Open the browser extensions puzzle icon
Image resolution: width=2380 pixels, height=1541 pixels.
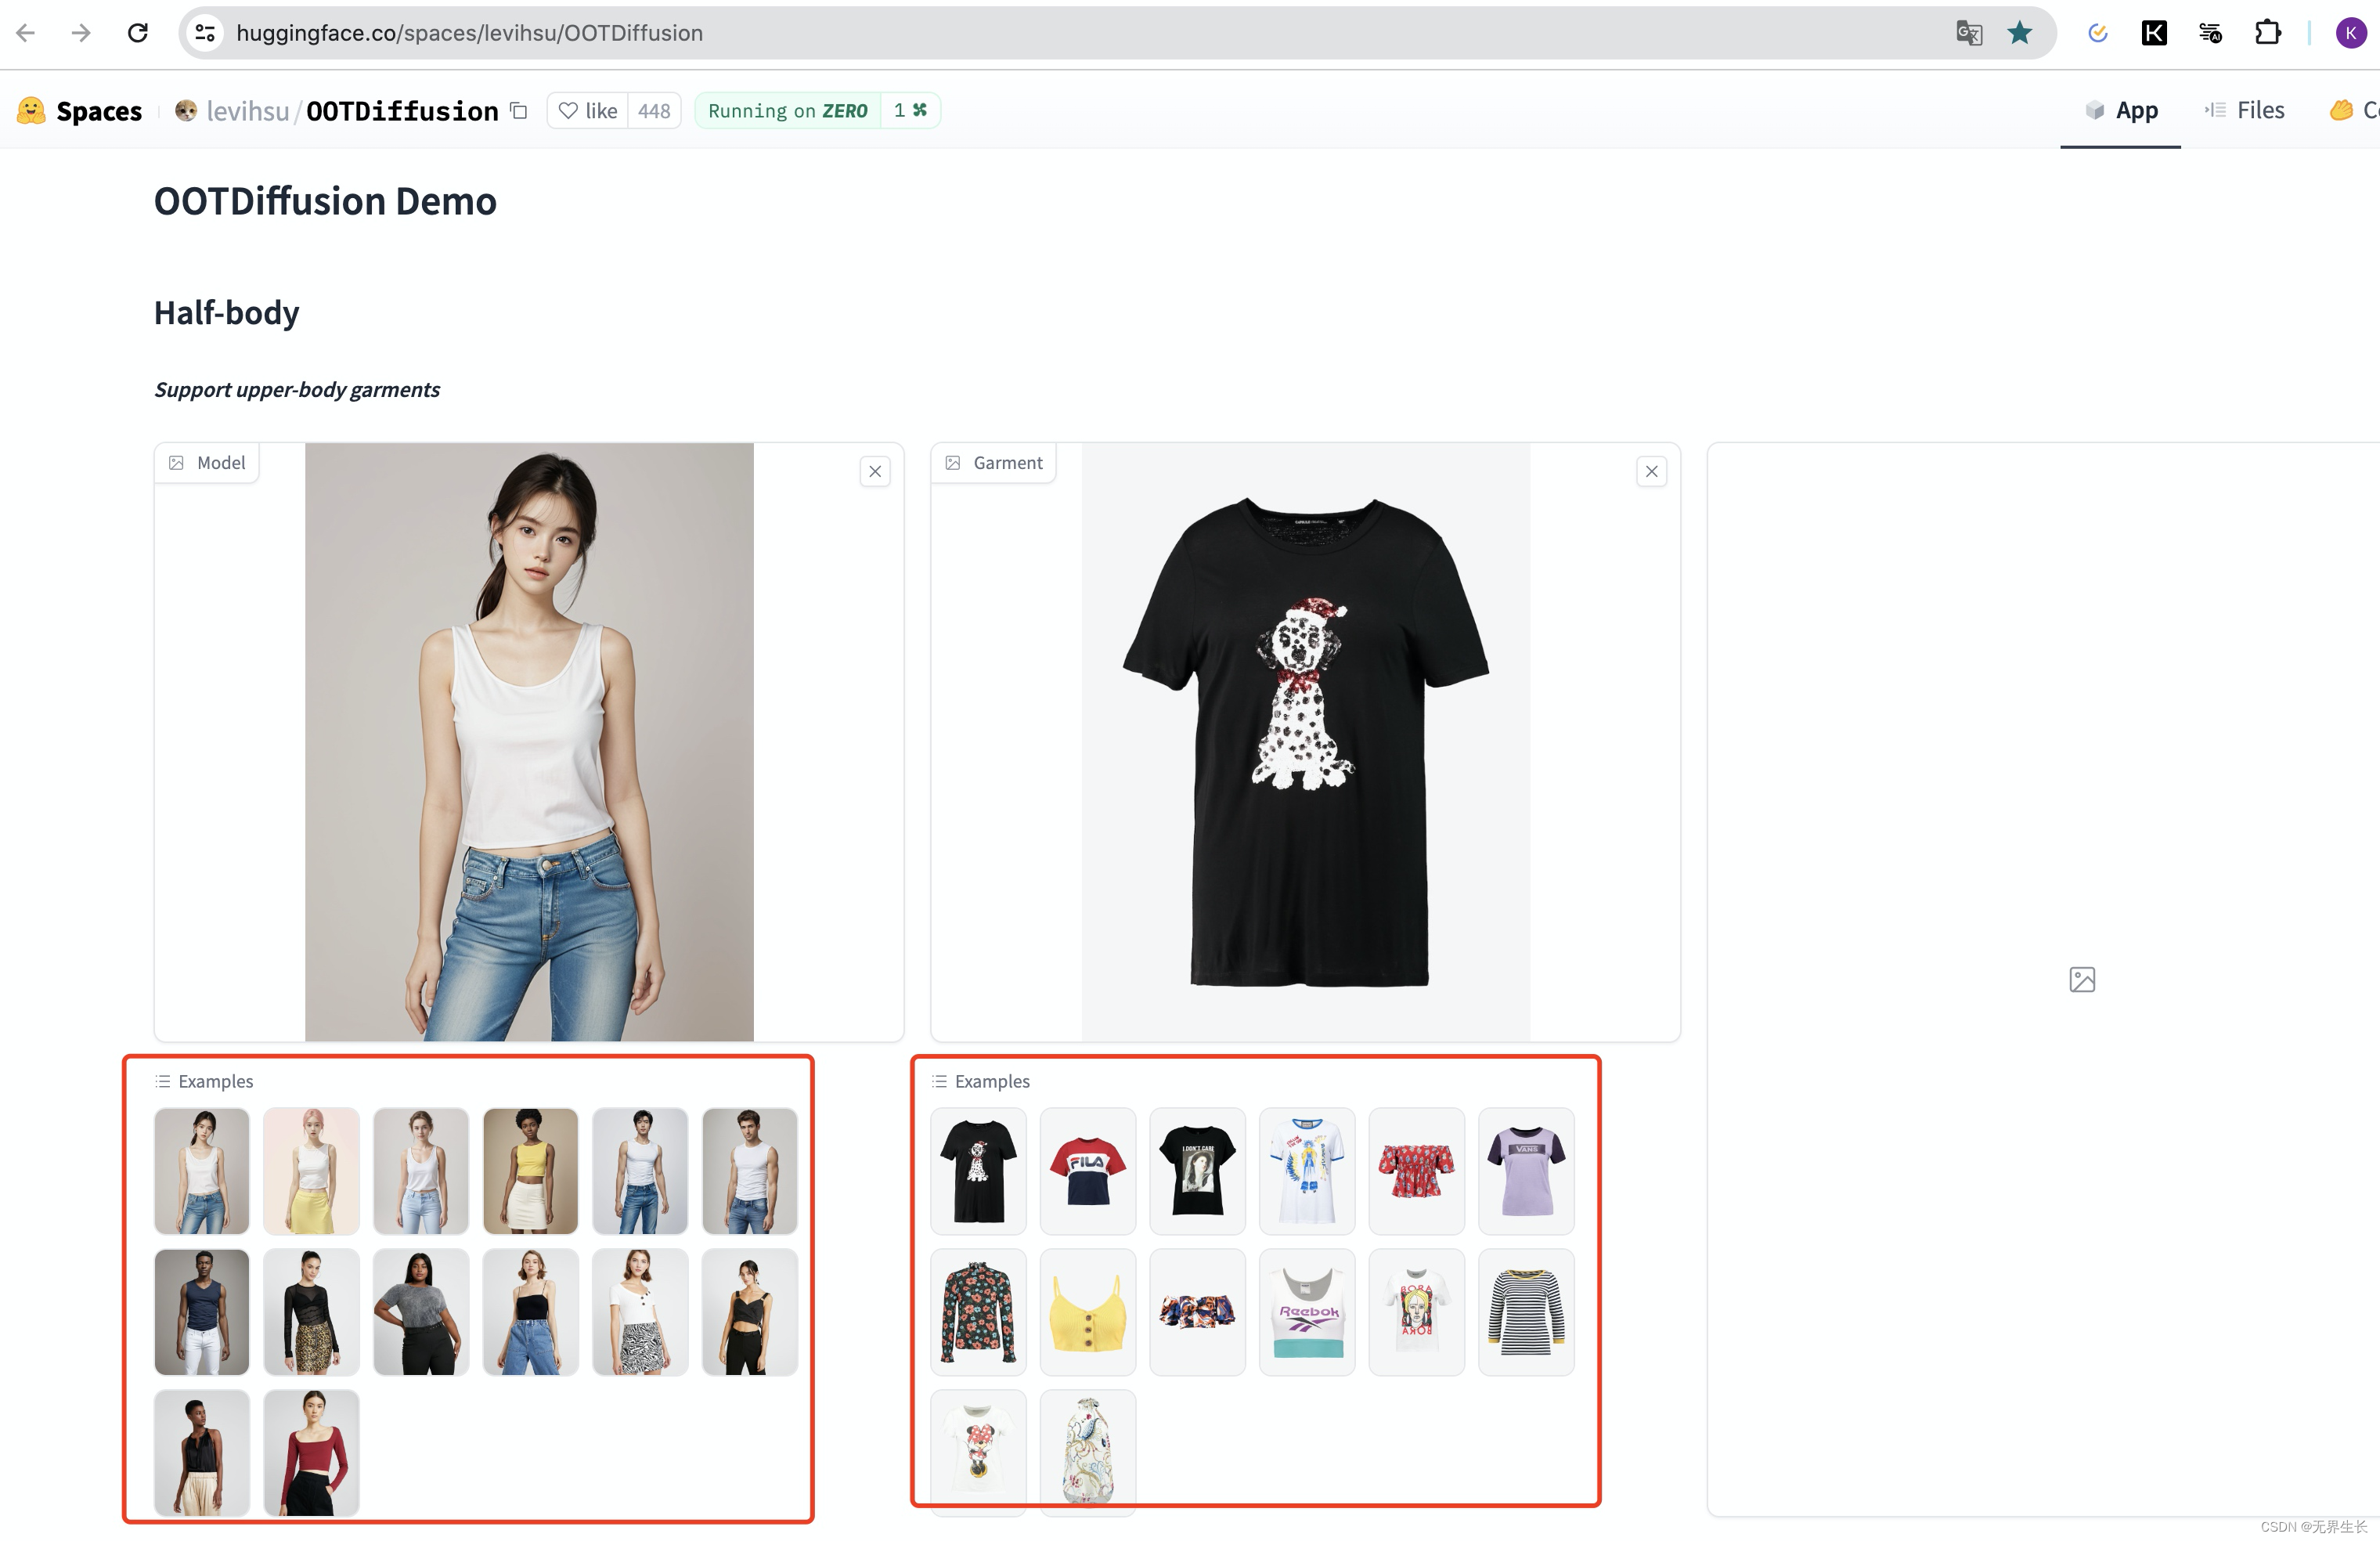coord(2267,33)
